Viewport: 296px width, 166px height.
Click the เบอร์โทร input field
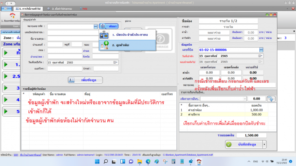click(x=65, y=68)
